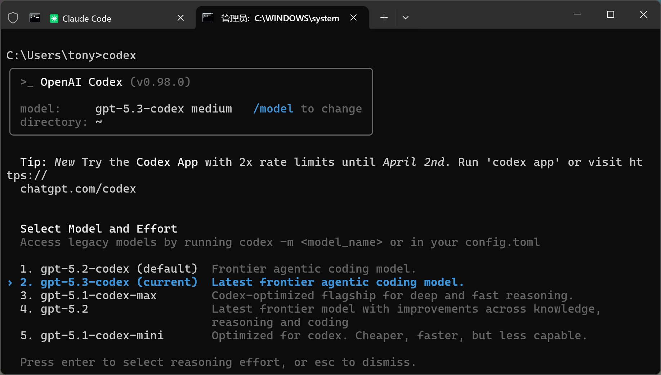Maximize the terminal window

tap(610, 14)
